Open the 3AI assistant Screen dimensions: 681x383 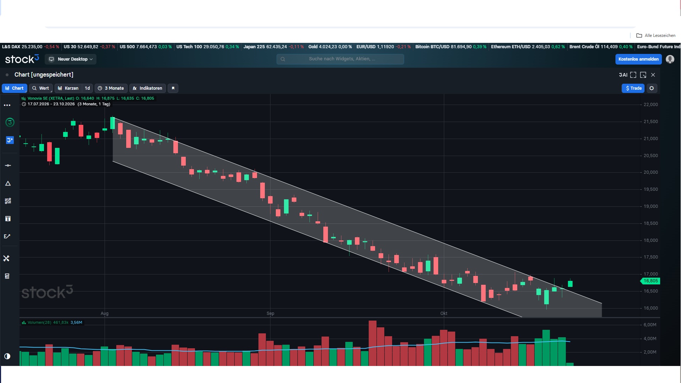tap(623, 75)
